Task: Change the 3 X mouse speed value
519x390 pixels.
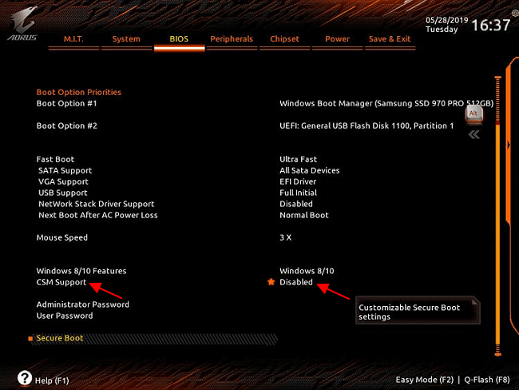Action: pyautogui.click(x=286, y=237)
